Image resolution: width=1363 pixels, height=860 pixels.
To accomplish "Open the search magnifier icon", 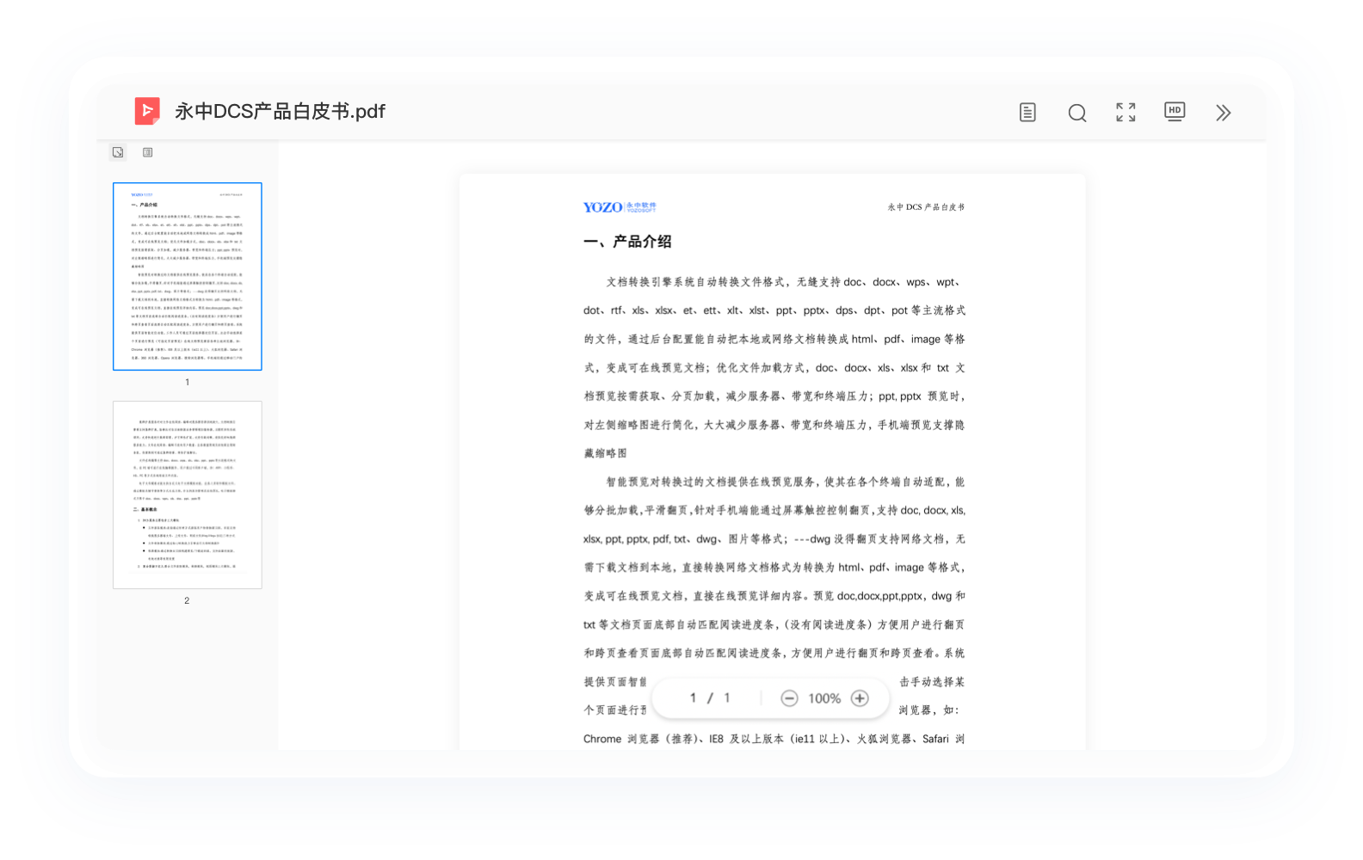I will [1076, 113].
